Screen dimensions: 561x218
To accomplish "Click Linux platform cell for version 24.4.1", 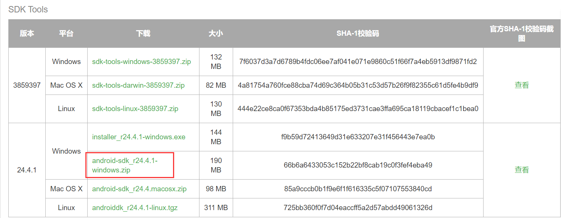I will pyautogui.click(x=66, y=208).
